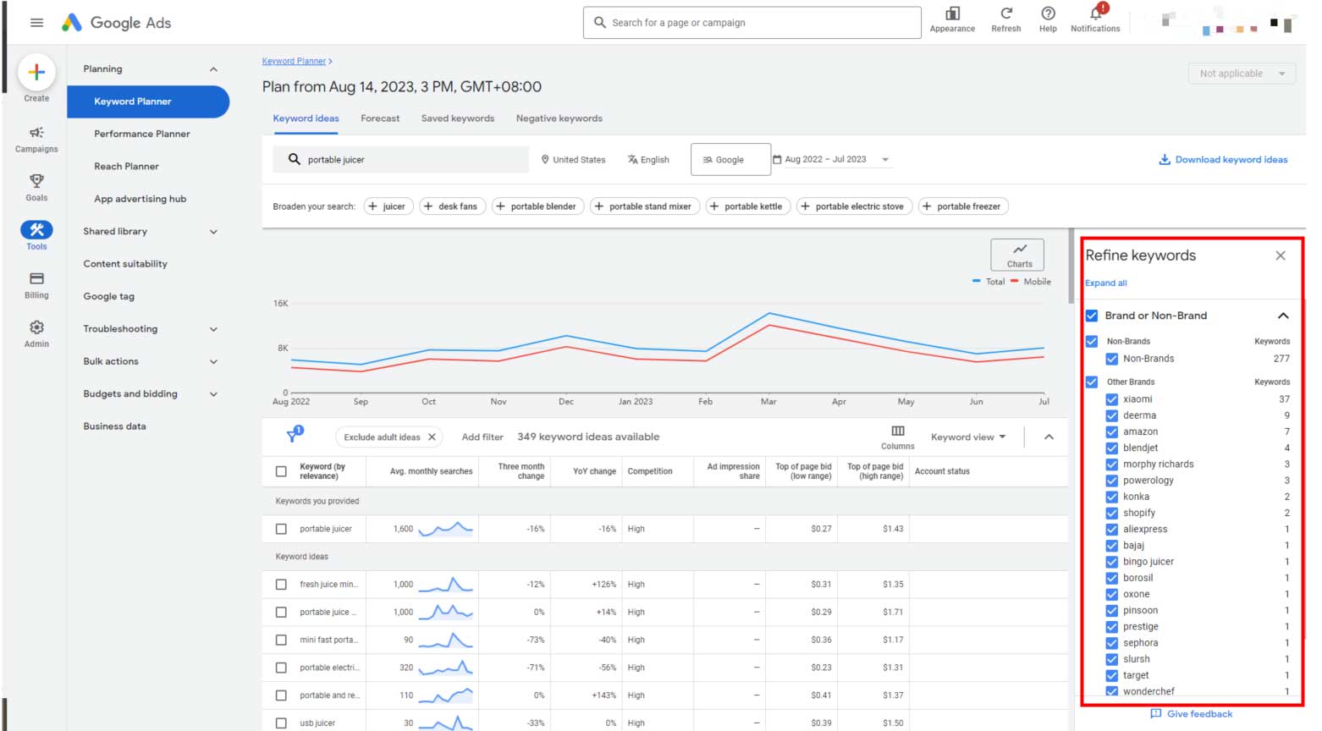Select the portable juicer row checkbox
The height and width of the screenshot is (731, 1322).
(281, 529)
